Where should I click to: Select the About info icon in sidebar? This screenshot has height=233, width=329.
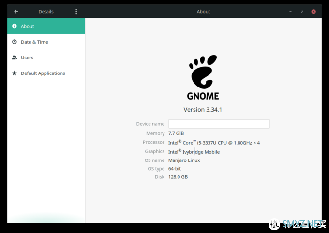point(14,26)
